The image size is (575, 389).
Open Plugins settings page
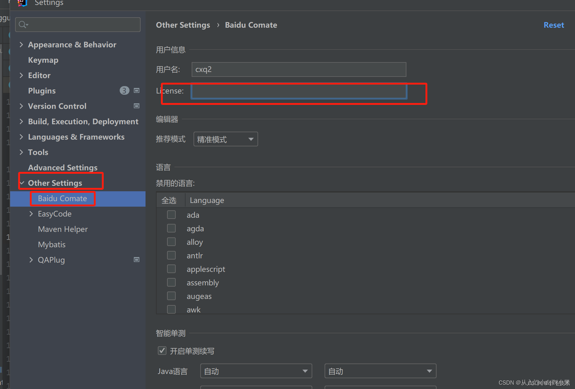point(42,91)
